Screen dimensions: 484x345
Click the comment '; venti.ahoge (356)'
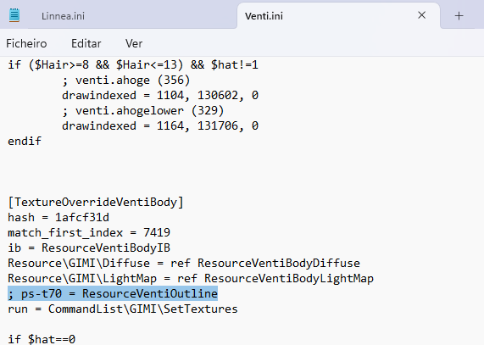(126, 81)
